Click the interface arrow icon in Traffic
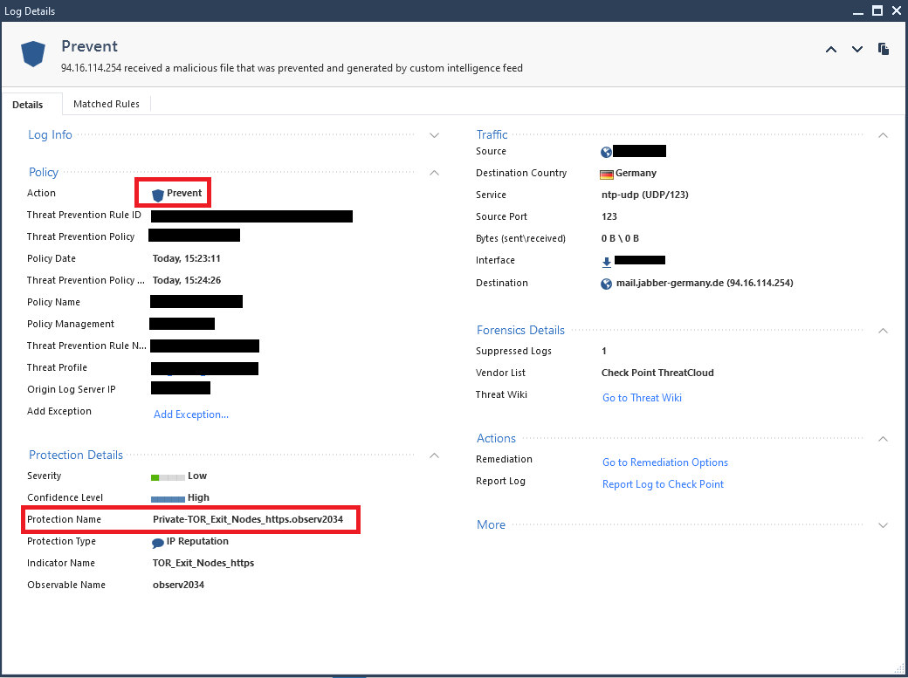The image size is (908, 678). tap(606, 260)
